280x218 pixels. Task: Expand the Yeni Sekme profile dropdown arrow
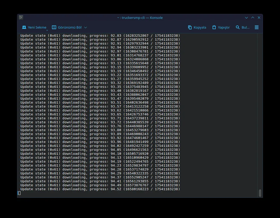[x=47, y=30]
